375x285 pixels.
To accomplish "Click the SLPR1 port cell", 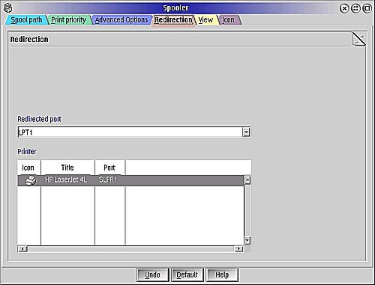I will 108,180.
